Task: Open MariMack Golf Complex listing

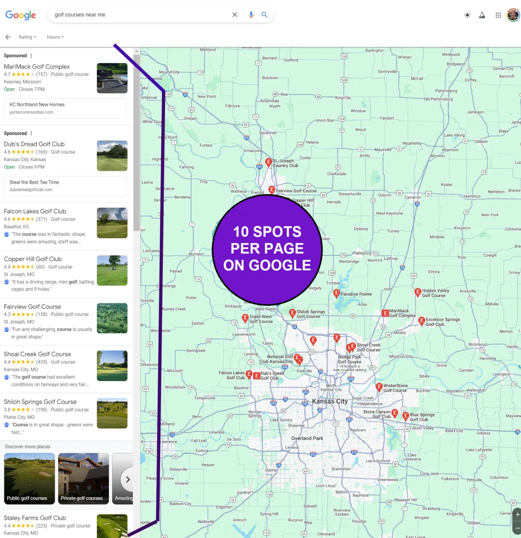Action: click(37, 66)
